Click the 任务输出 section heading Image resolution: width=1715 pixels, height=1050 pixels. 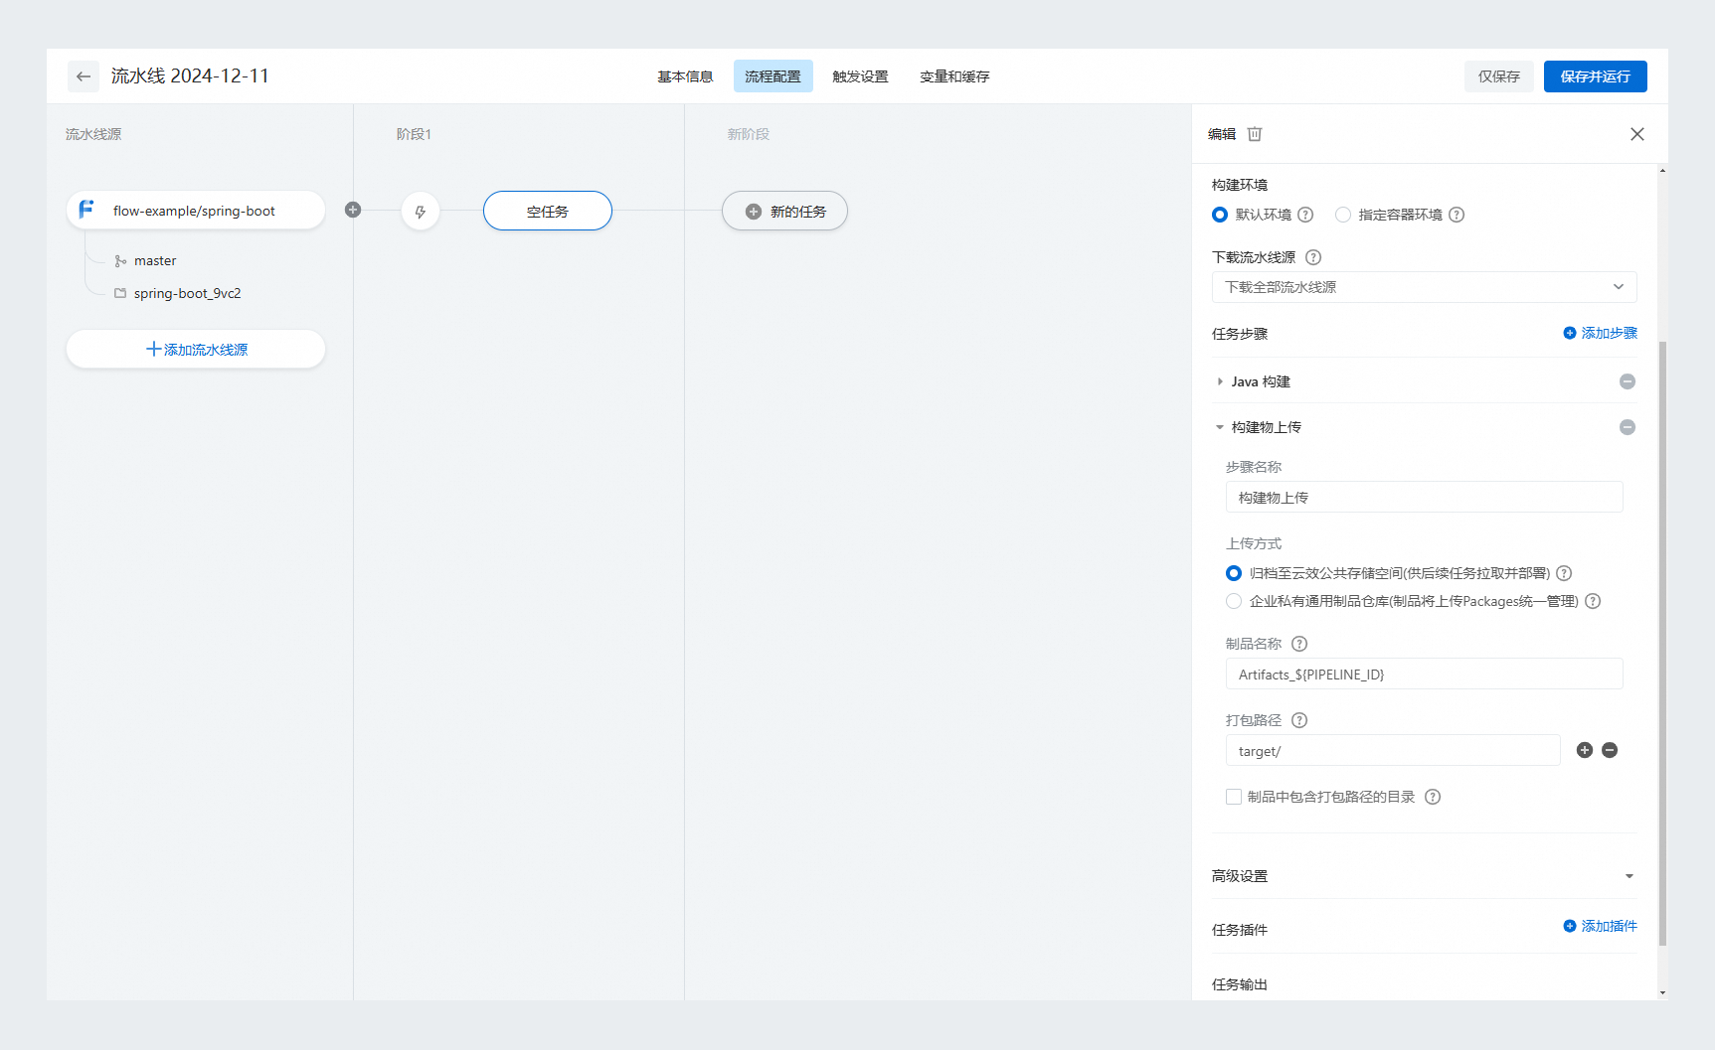point(1240,984)
